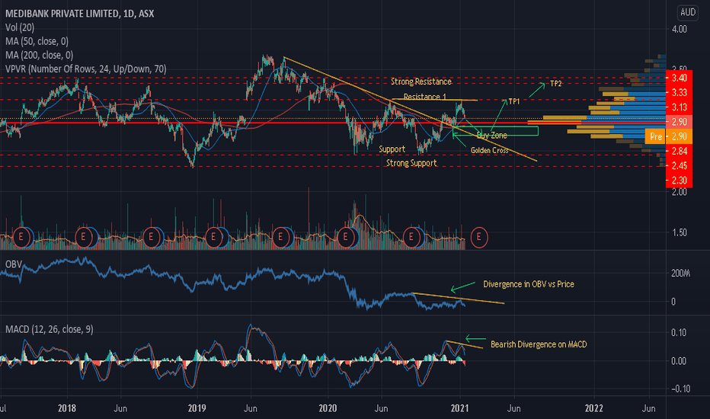Screen dimensions: 710x419
Task: Click the 3.13 red price label
Action: (x=679, y=107)
